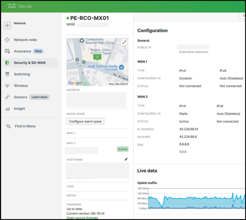Click the Up to date firmware status
The image size is (246, 220).
(x=74, y=209)
